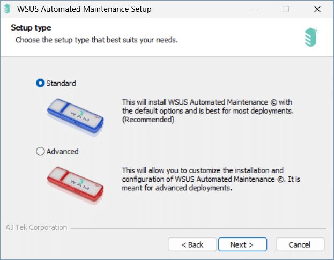Click the default options recommended description

click(207, 111)
